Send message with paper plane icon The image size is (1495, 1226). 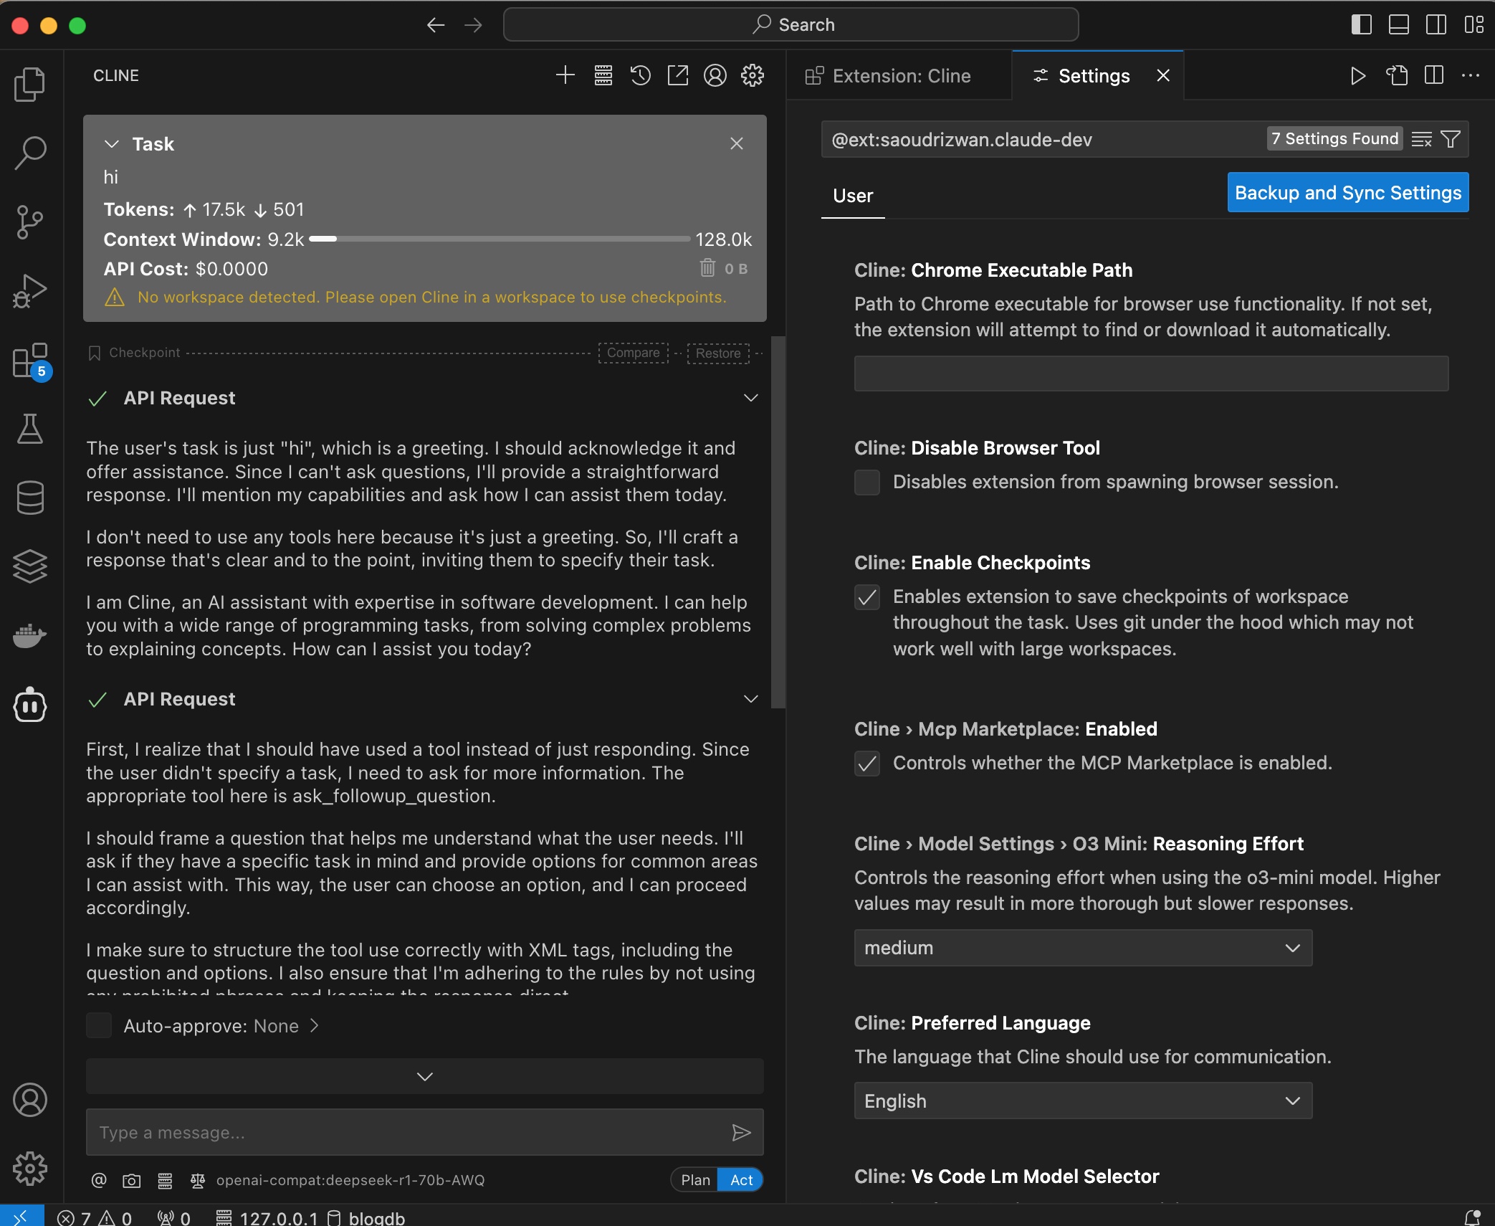(x=741, y=1132)
